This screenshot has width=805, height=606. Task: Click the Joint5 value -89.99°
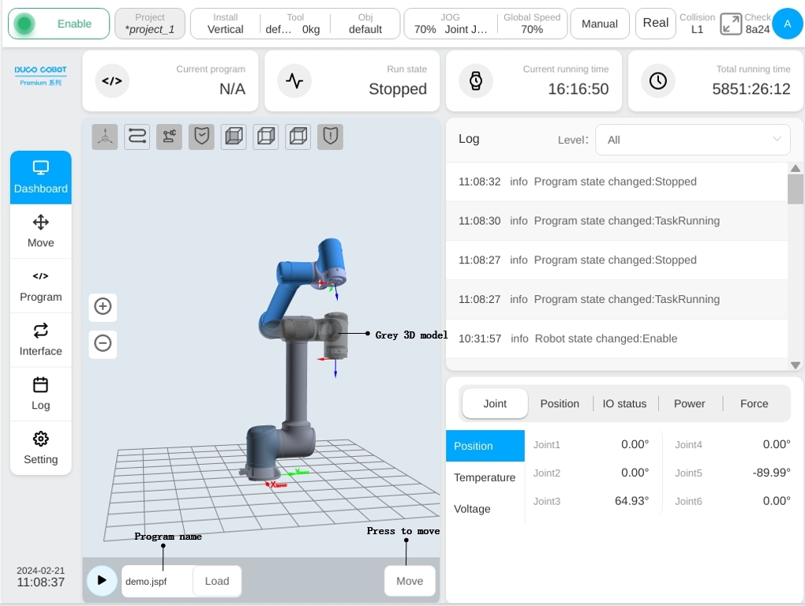click(771, 473)
